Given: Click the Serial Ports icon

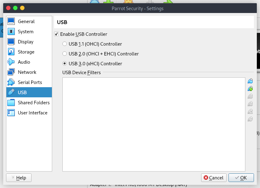Looking at the screenshot, I should click(11, 82).
